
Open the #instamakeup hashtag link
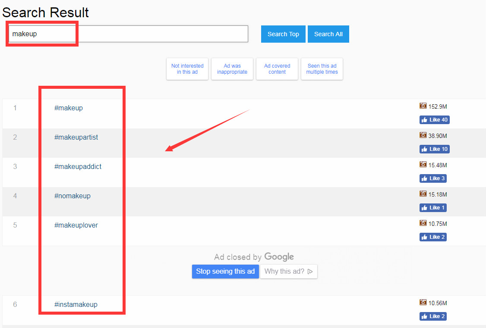(76, 304)
